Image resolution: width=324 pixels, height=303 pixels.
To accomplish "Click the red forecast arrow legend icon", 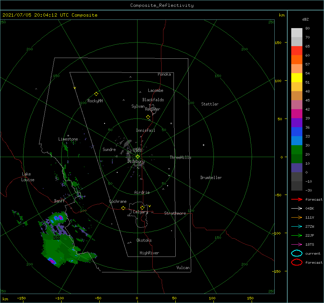I will [x=297, y=199].
